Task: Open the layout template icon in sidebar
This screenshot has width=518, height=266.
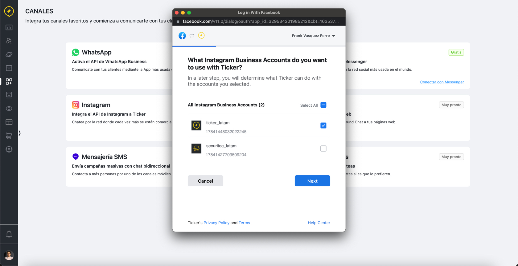Action: point(9,122)
